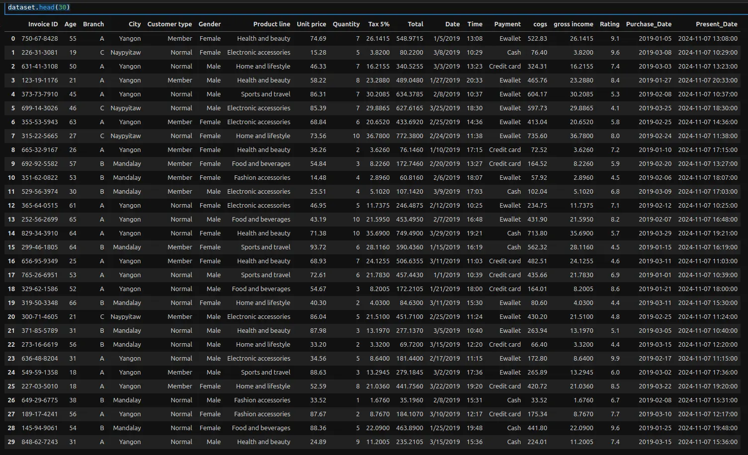
Task: Click the unit price 54.67
Action: [318, 289]
